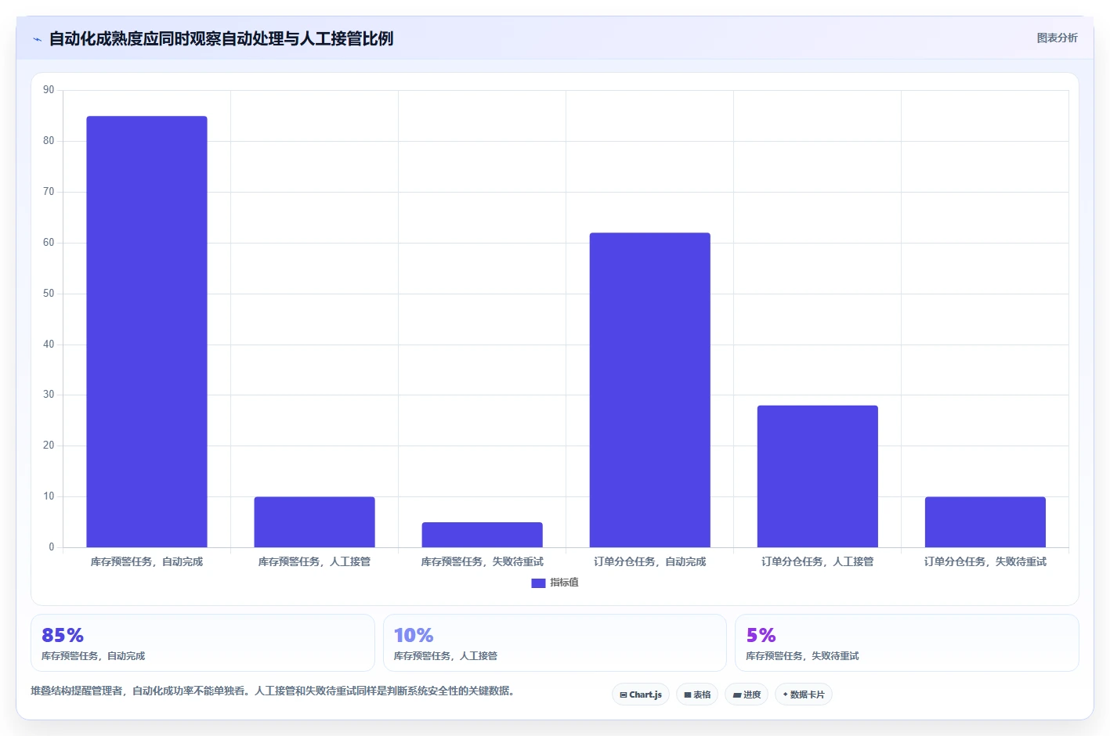The height and width of the screenshot is (736, 1110).
Task: Click the 订单分仓任务，人工接管 bar
Action: pyautogui.click(x=817, y=476)
